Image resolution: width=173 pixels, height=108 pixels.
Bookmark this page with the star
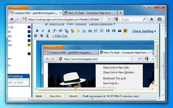pyautogui.click(x=102, y=19)
